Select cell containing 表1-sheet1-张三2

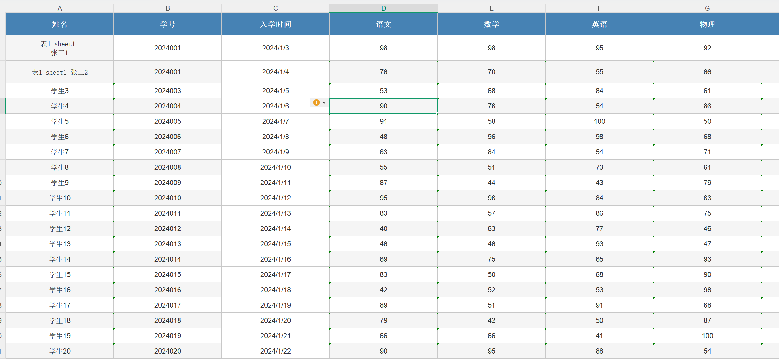tap(59, 72)
